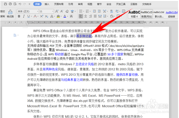Center align the paragraph

pyautogui.click(x=86, y=16)
